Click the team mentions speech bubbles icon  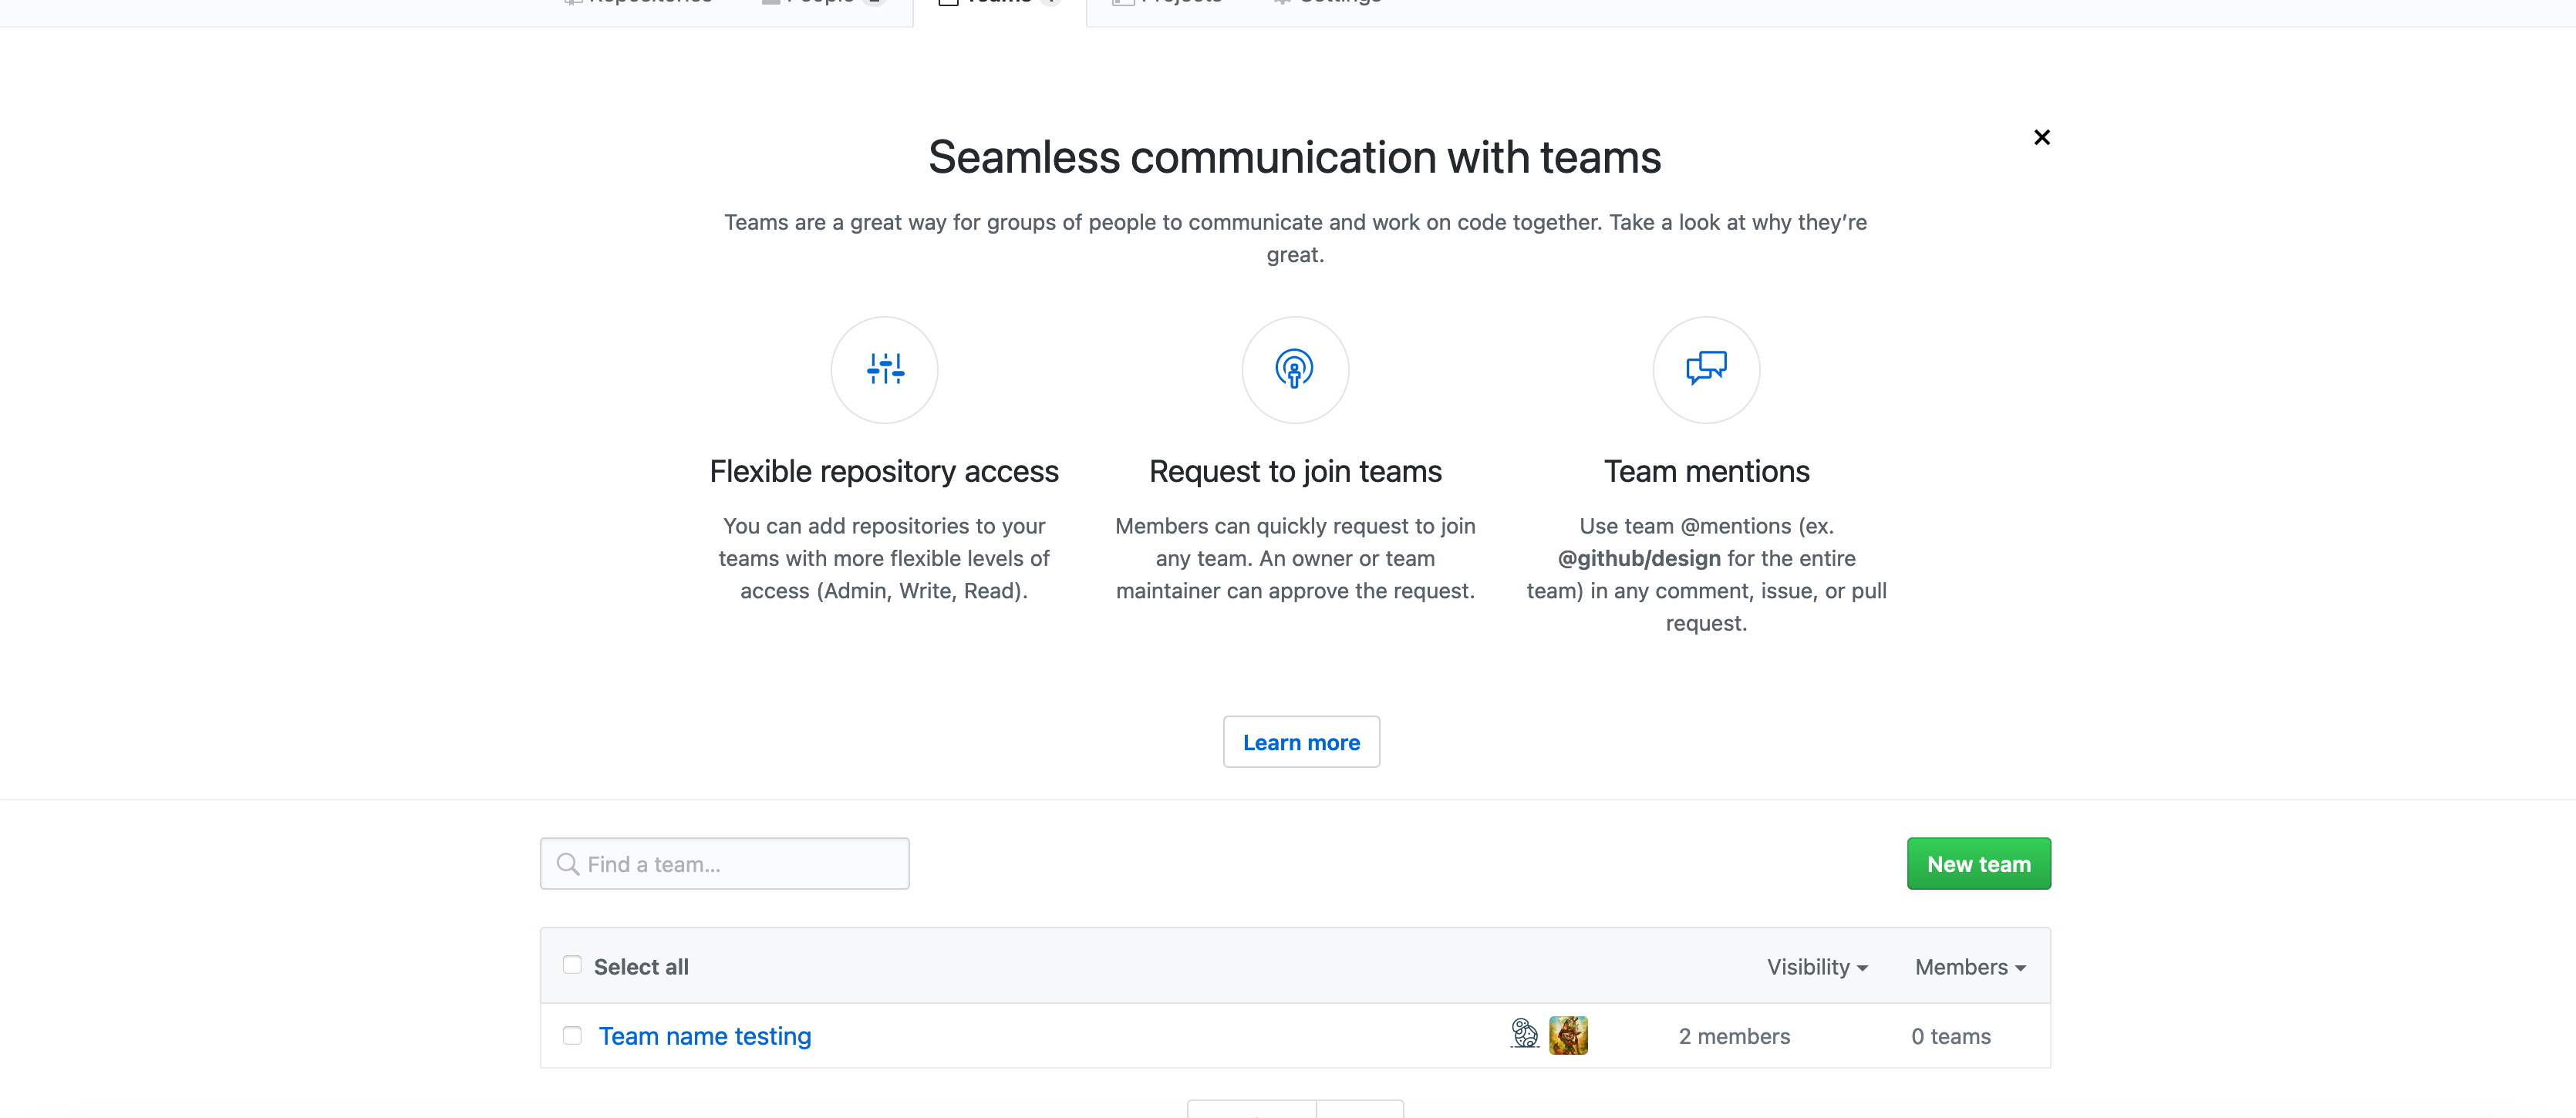tap(1705, 369)
